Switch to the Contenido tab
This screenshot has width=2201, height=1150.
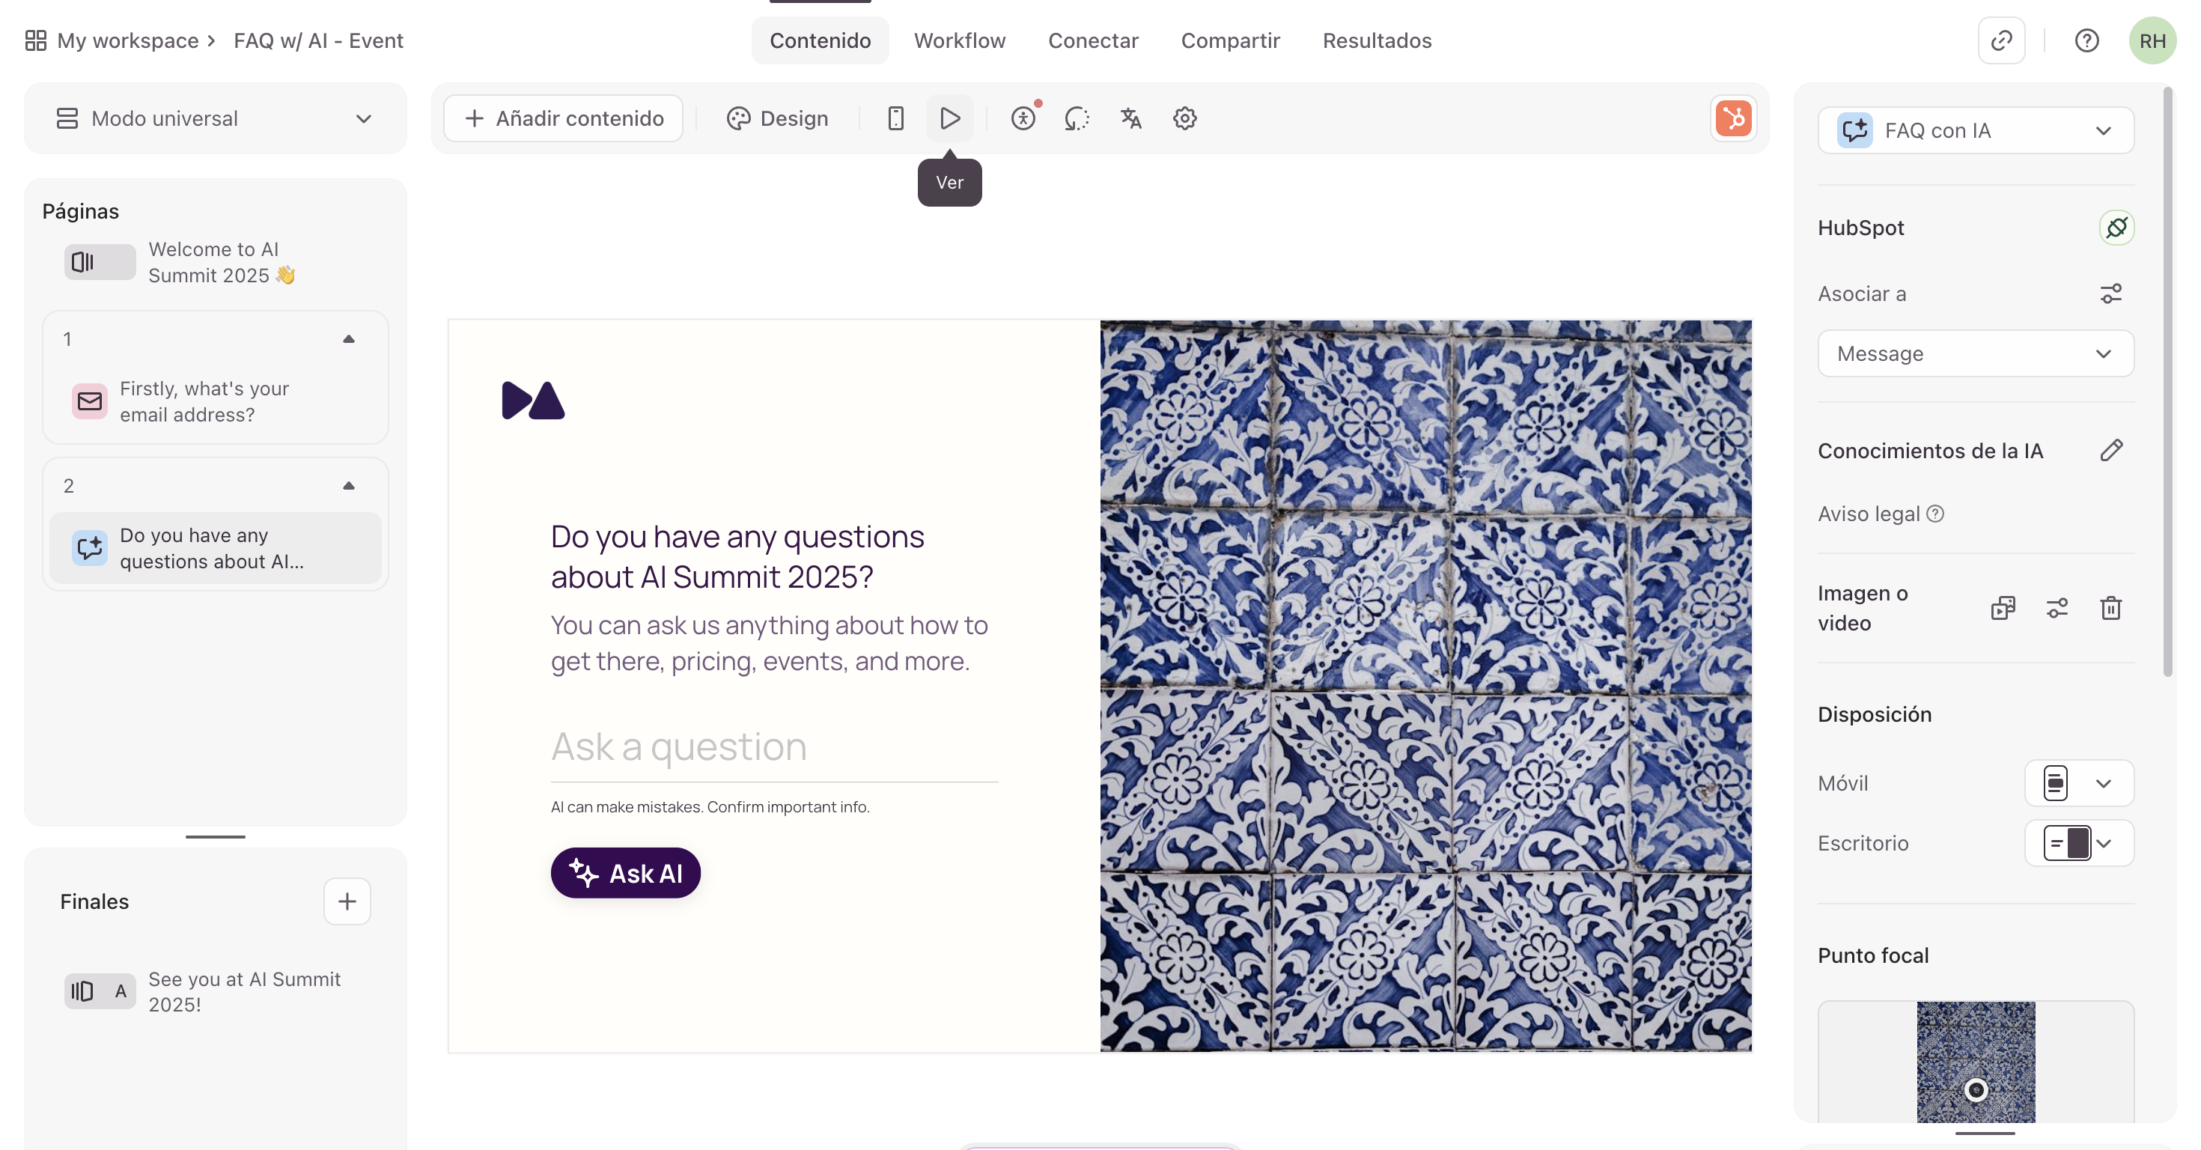pyautogui.click(x=820, y=40)
